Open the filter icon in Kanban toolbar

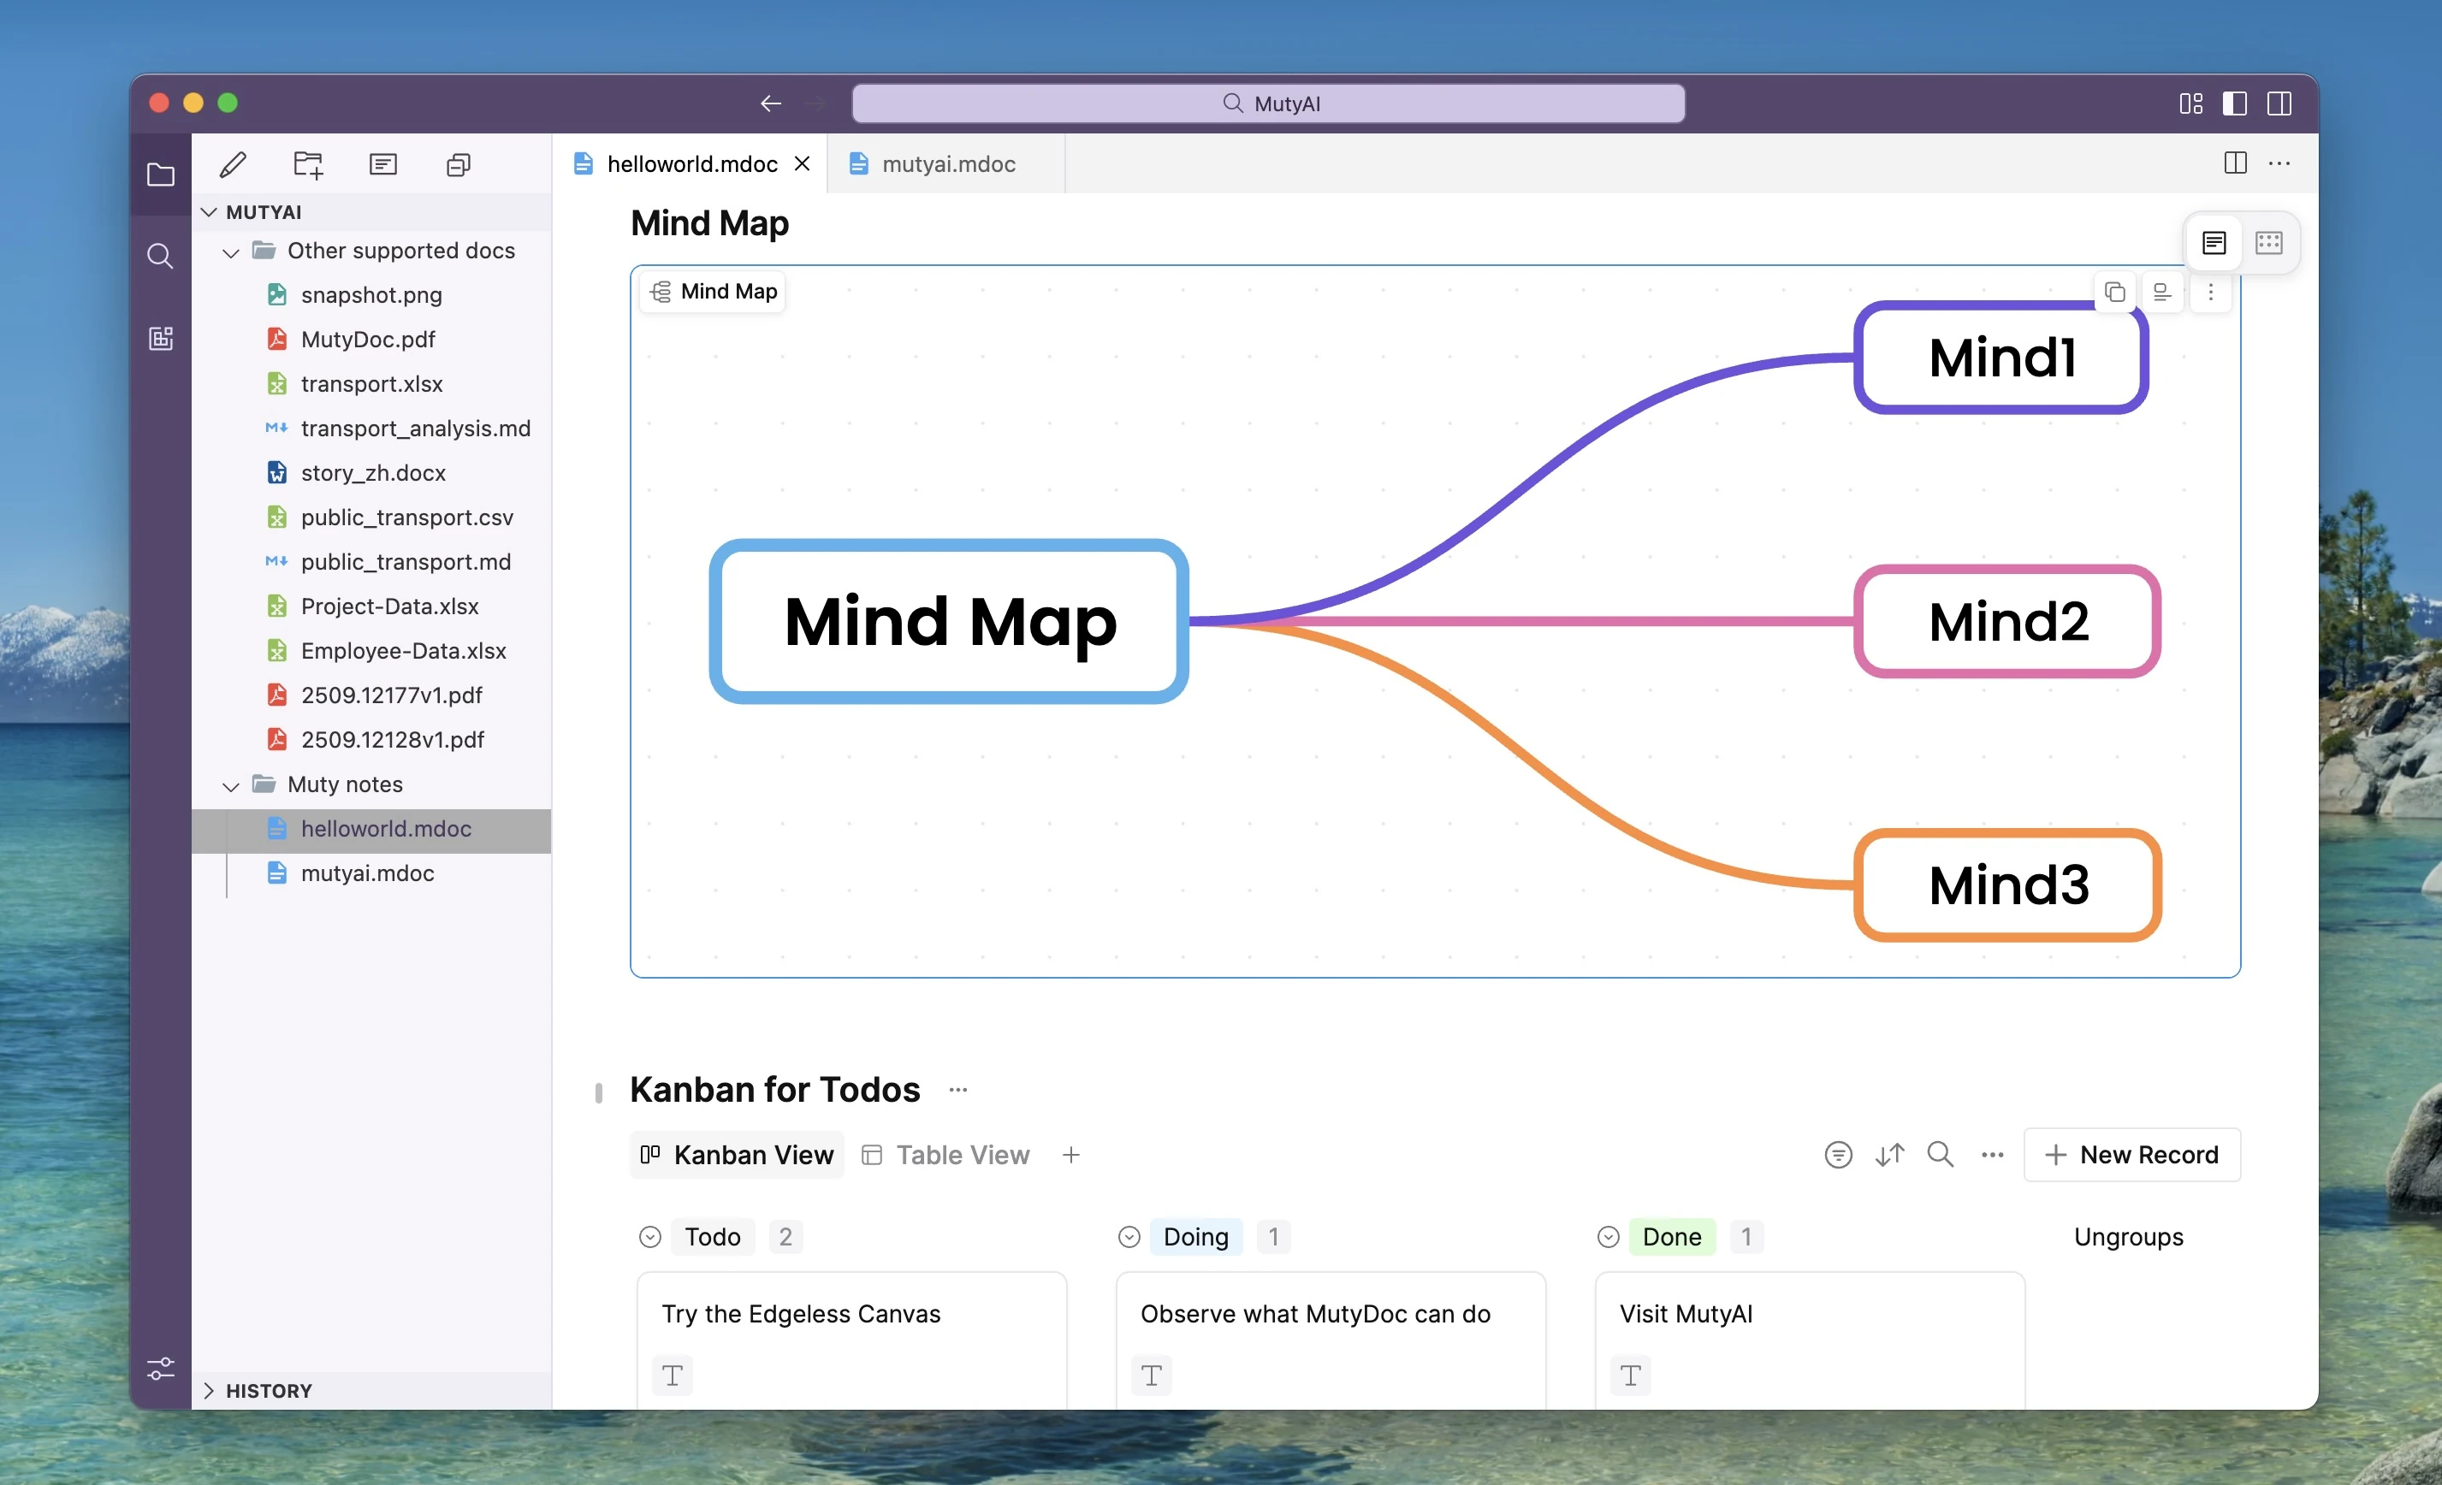pos(1837,1155)
